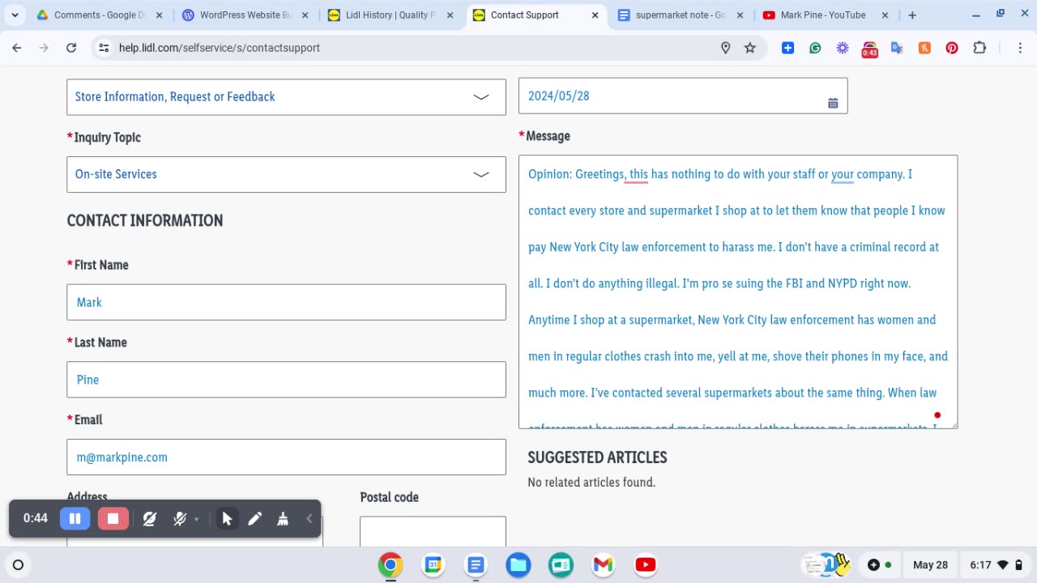The image size is (1037, 583).
Task: Open the Google Translate extension
Action: click(x=897, y=48)
